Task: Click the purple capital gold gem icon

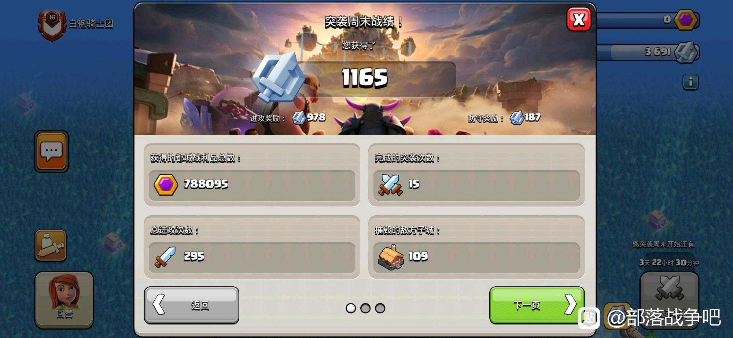Action: click(686, 19)
